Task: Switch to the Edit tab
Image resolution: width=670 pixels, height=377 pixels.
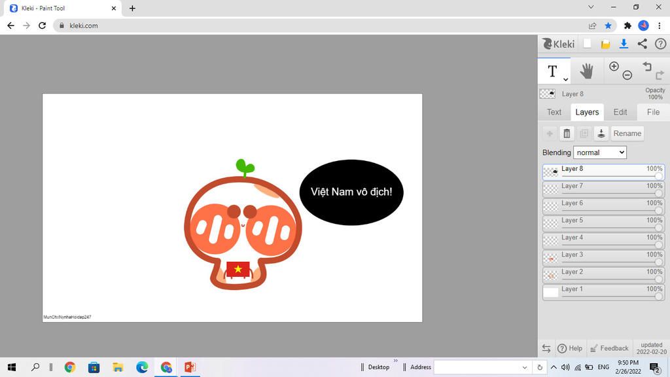Action: pos(620,112)
